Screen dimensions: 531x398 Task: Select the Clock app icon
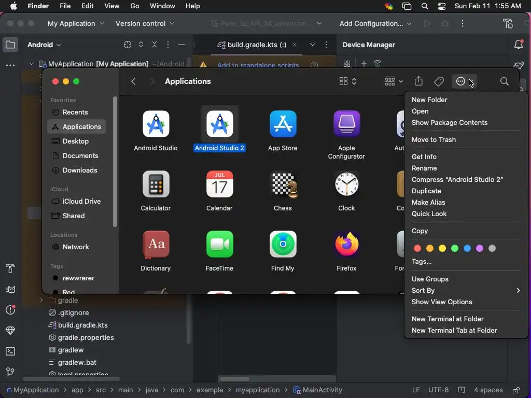coord(346,184)
